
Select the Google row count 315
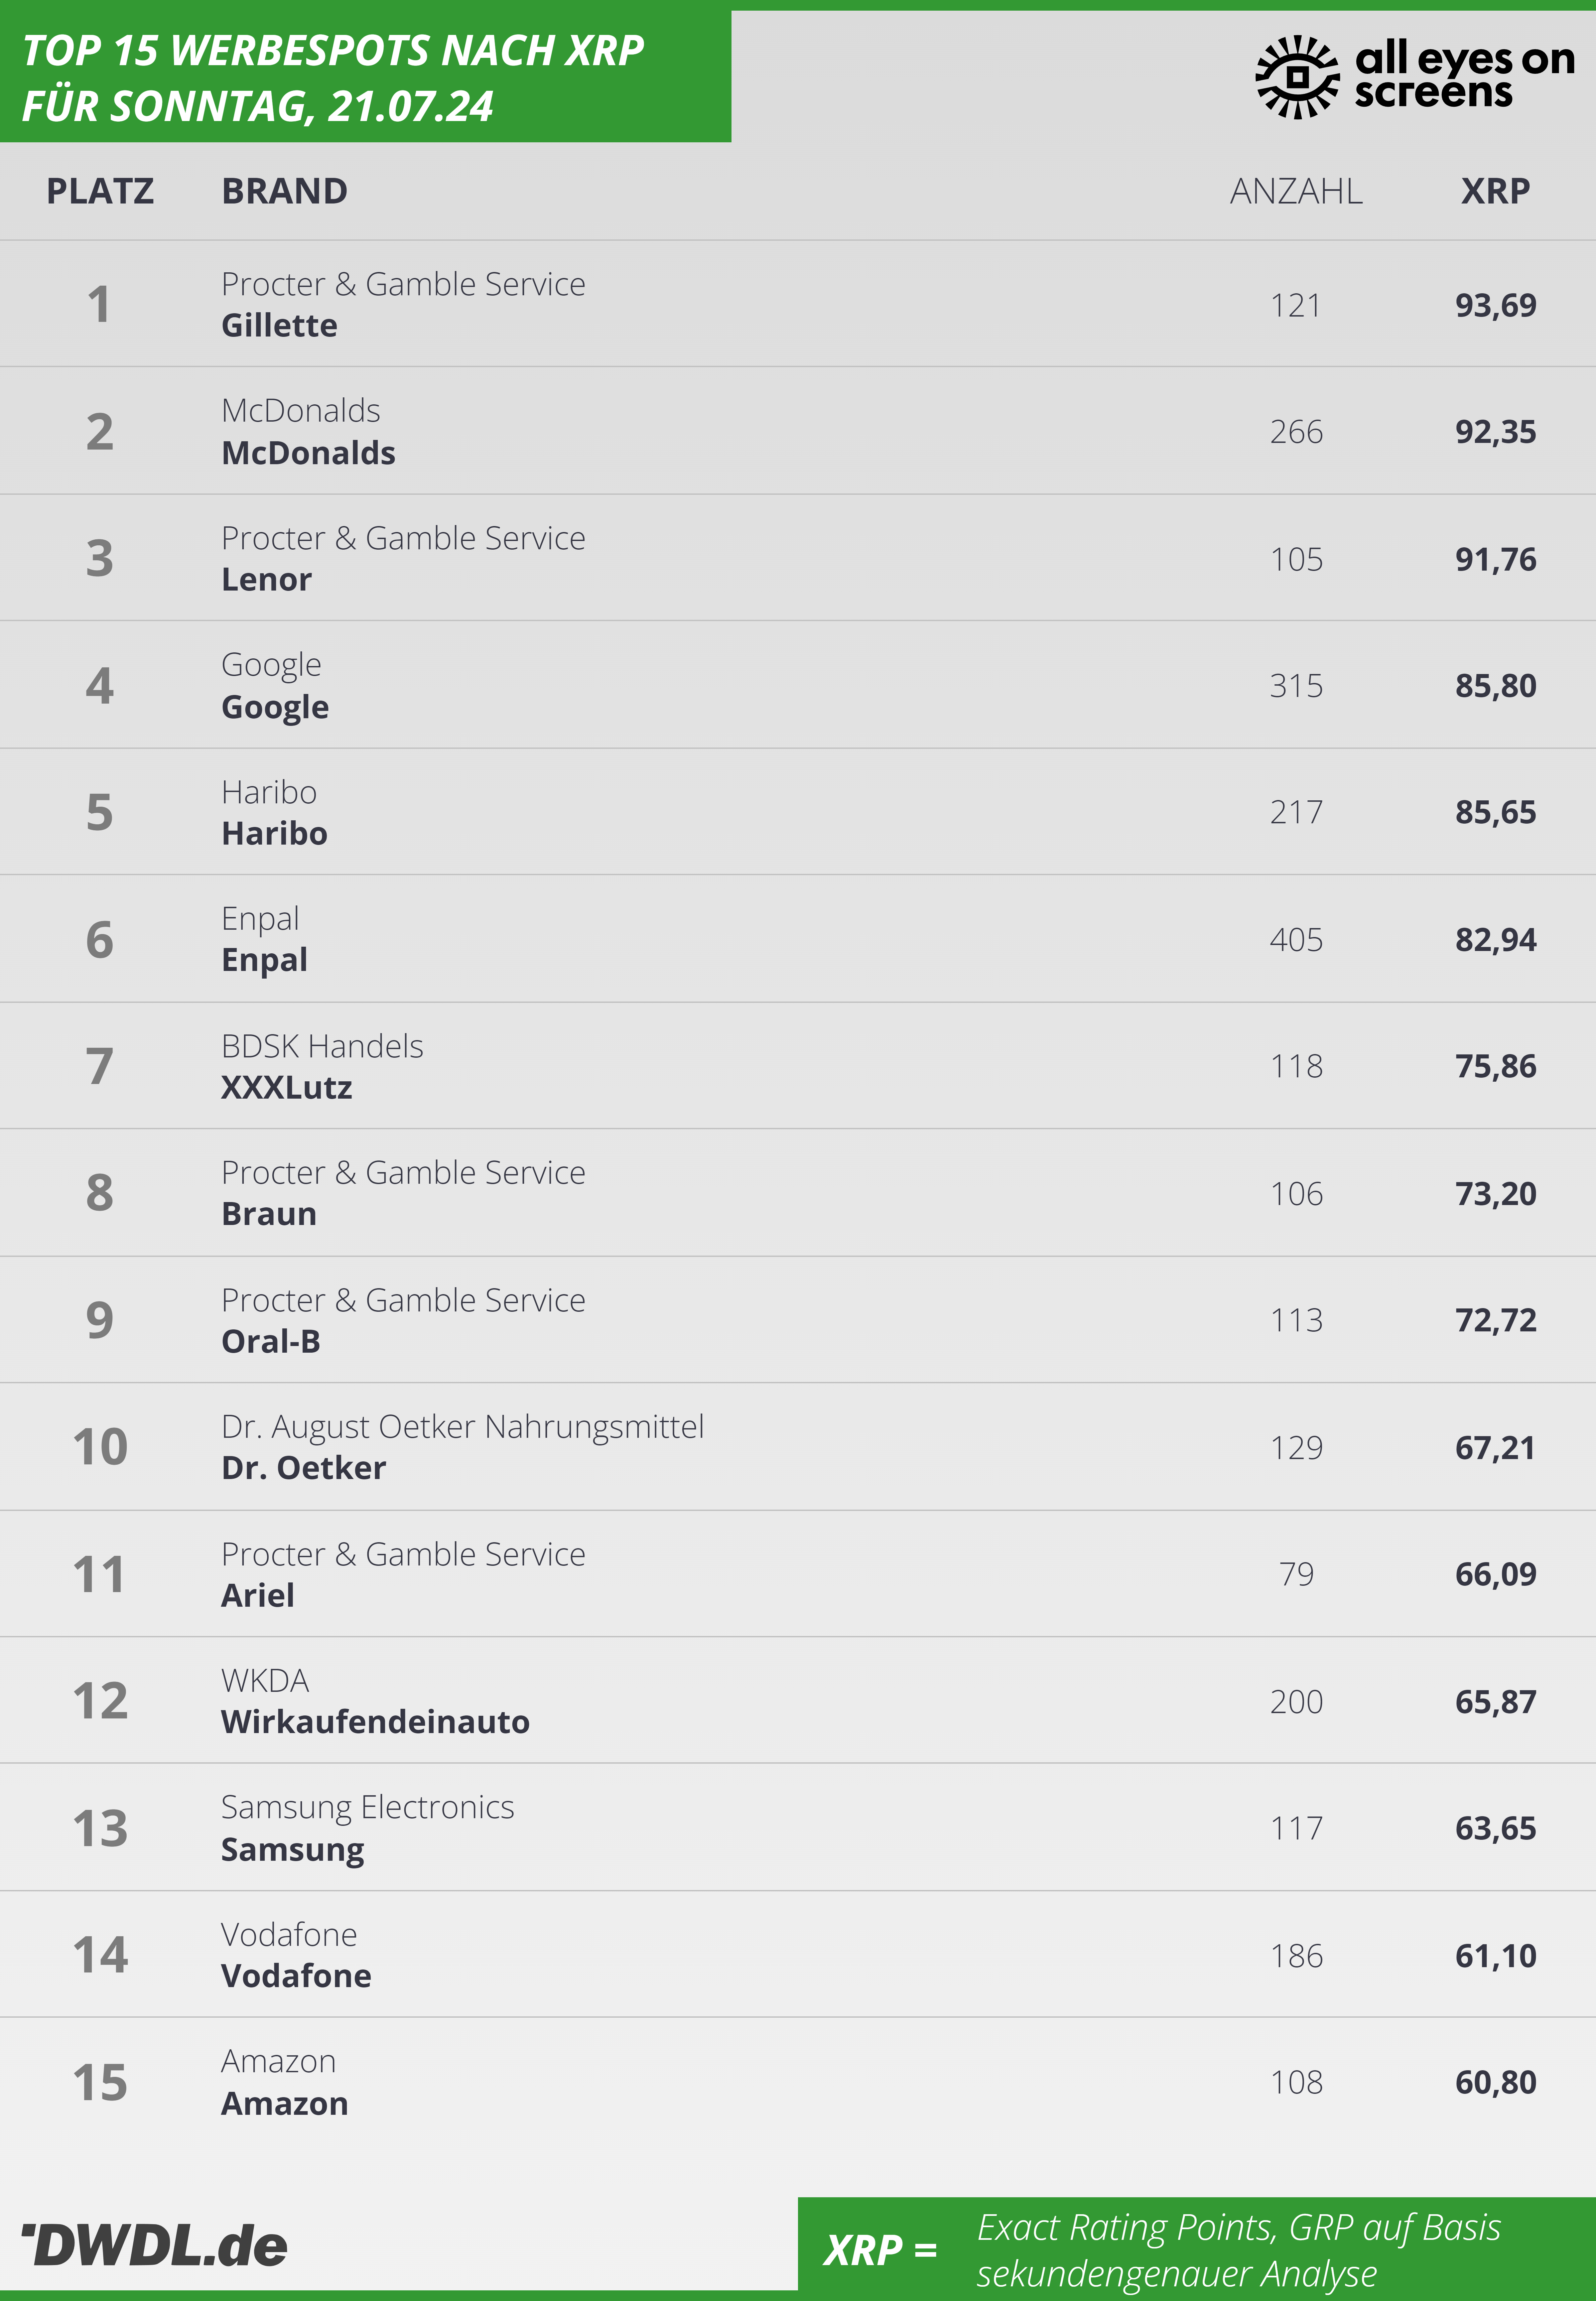[1296, 686]
